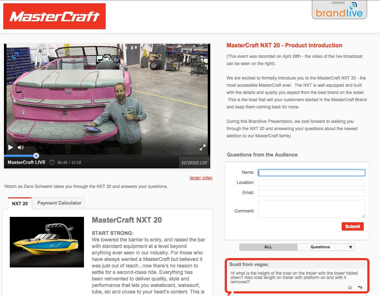
Task: Click the NXT 20 boat thumbnail
Action: [47, 242]
